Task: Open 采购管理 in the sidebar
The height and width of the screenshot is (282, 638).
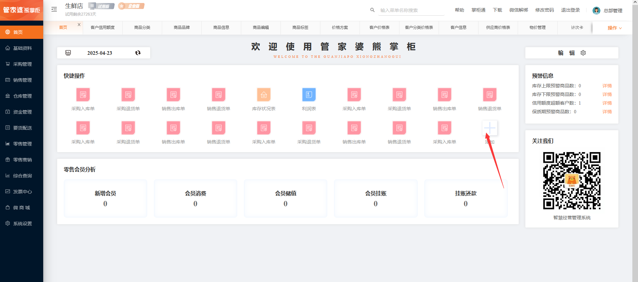Action: 22,64
